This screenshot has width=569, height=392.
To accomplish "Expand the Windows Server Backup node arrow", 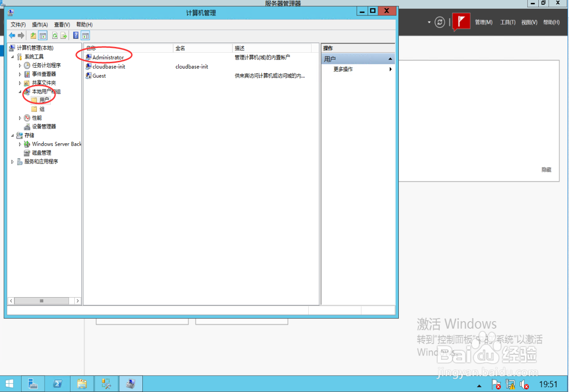I will point(20,144).
